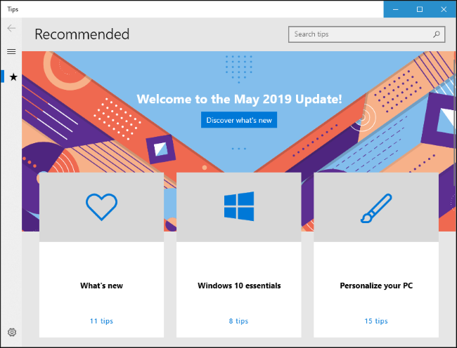Open the 8 tips link

(x=238, y=321)
